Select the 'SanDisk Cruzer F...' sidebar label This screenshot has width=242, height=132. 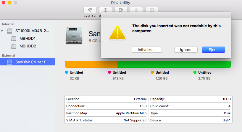point(32,62)
